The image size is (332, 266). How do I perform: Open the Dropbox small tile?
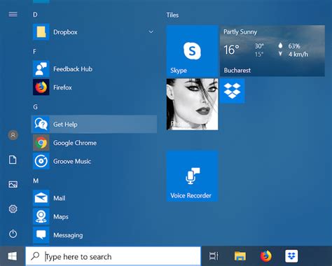[x=233, y=91]
